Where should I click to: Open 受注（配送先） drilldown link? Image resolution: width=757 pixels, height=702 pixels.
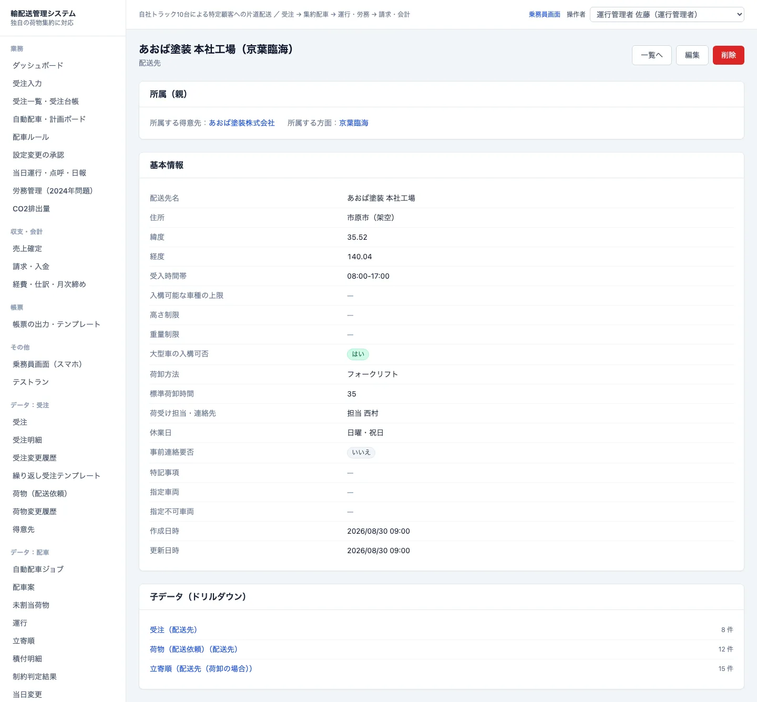click(x=173, y=630)
